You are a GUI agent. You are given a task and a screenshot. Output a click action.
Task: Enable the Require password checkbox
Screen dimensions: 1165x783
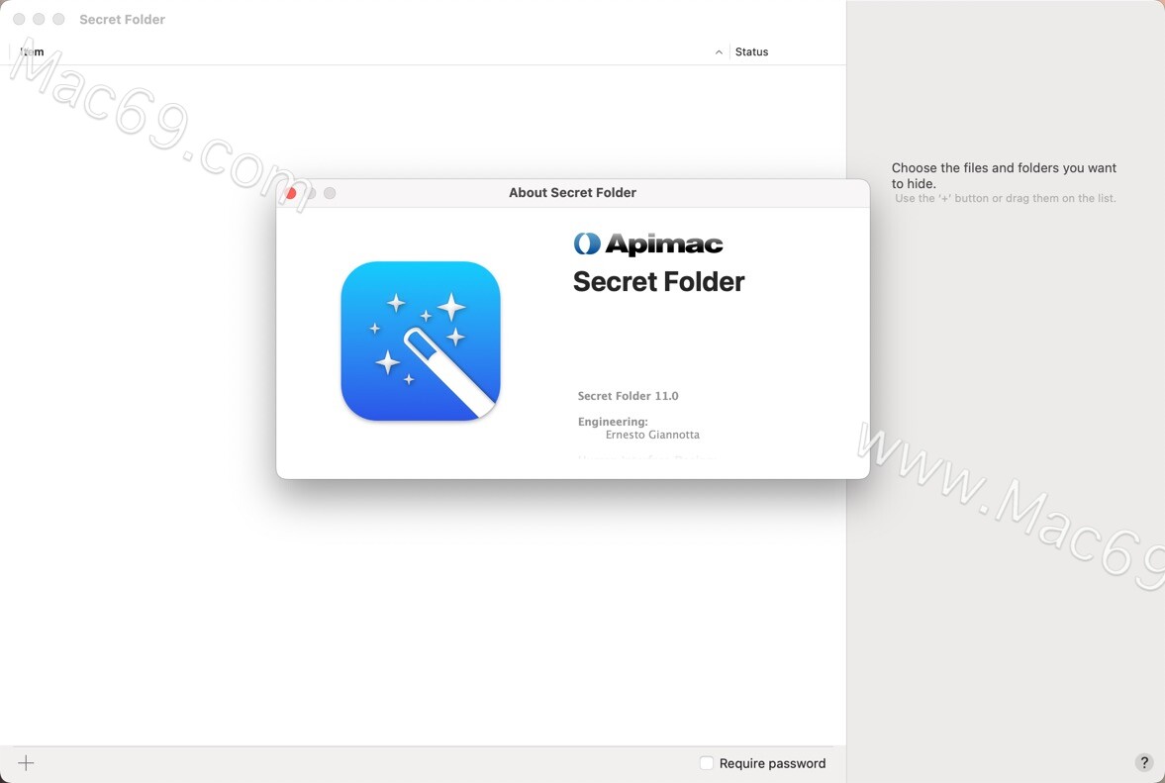(x=707, y=763)
